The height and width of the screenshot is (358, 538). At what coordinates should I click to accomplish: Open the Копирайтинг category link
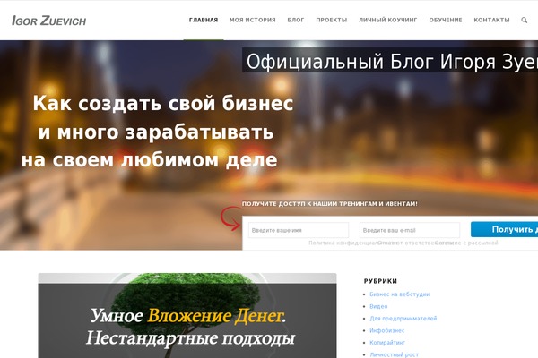coord(387,343)
